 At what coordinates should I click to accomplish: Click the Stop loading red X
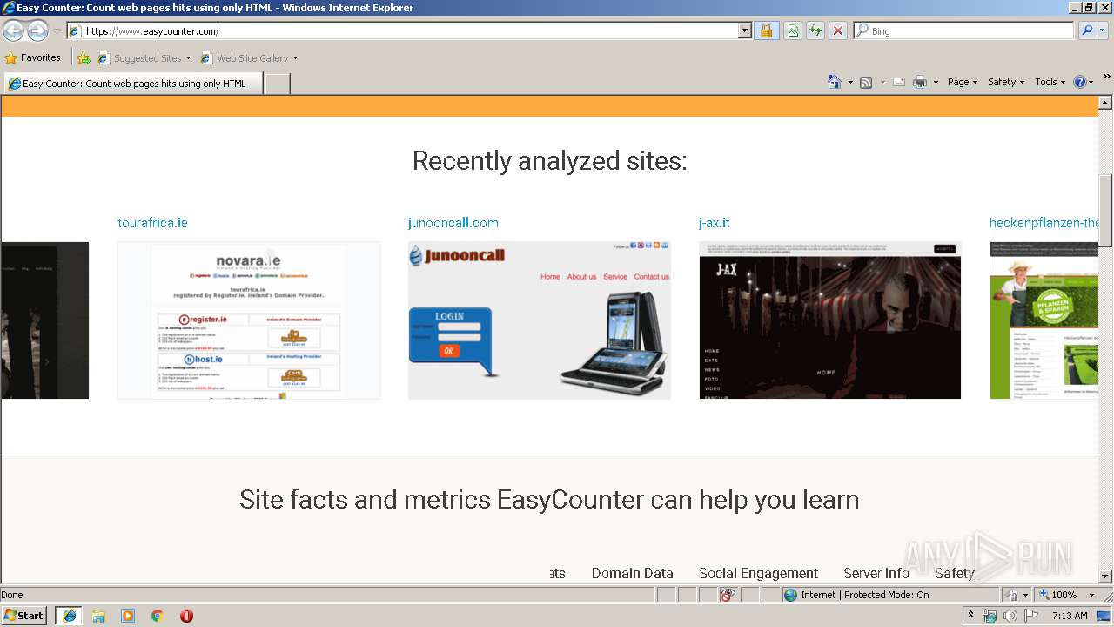(x=838, y=31)
